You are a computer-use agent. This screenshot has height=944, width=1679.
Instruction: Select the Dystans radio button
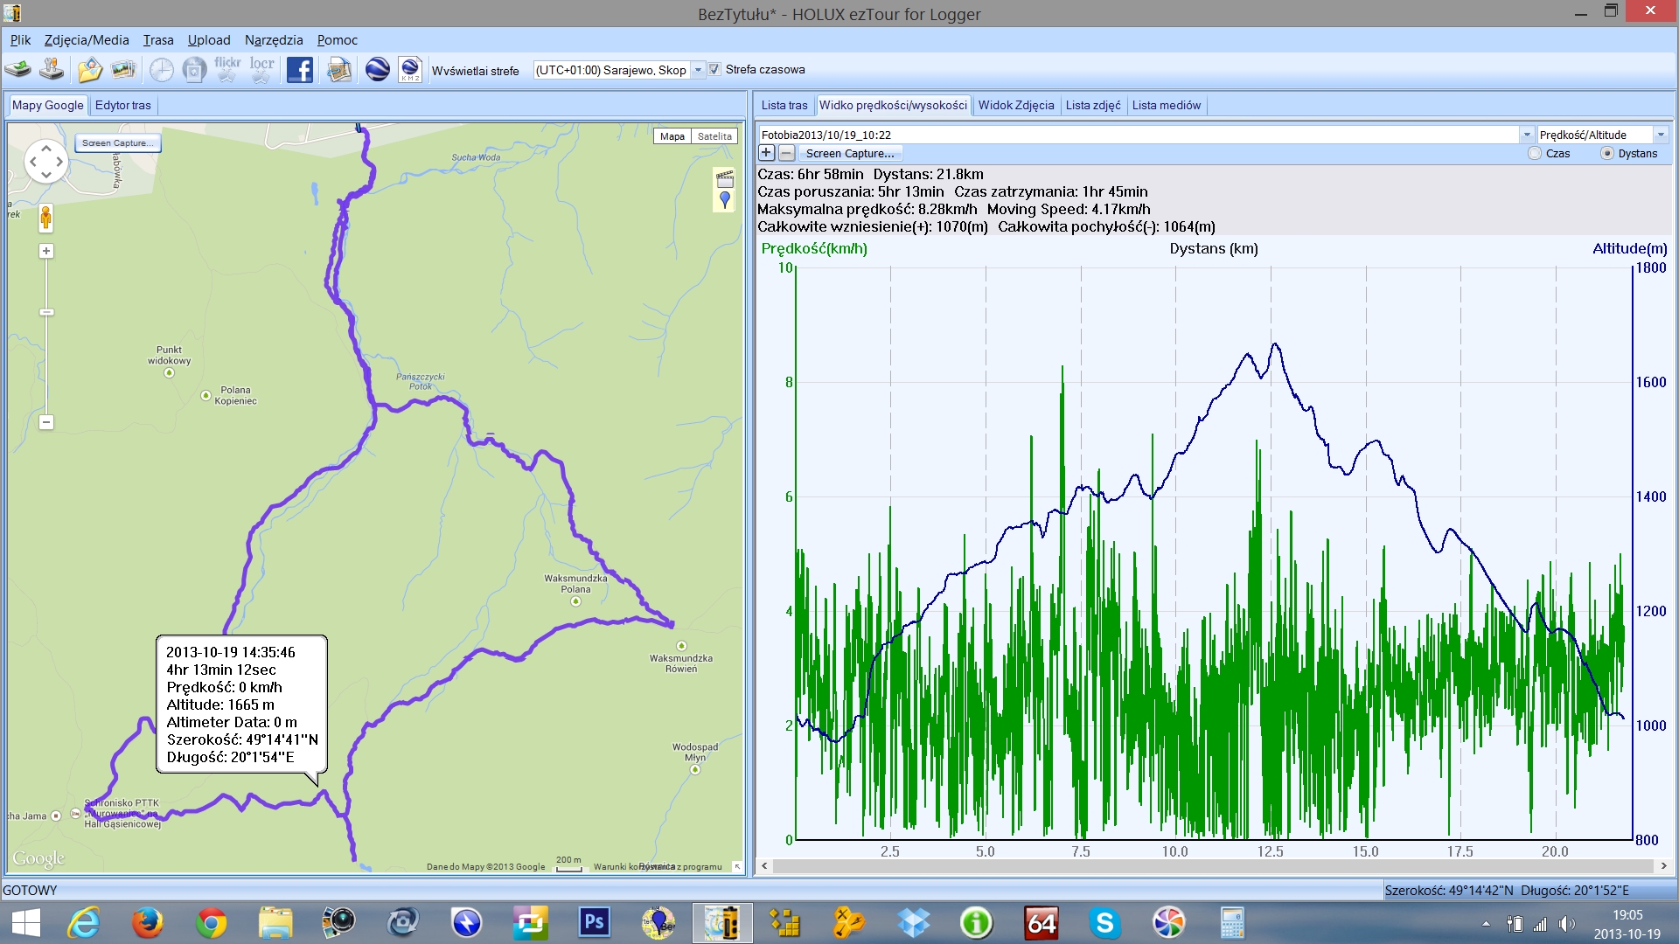pos(1607,154)
